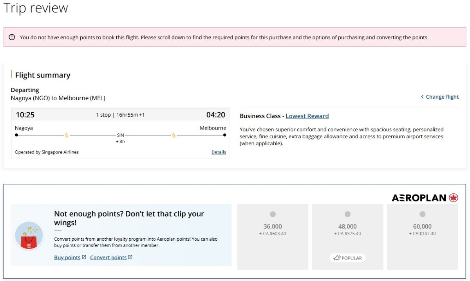Click external-link icon beside Convert points
The width and height of the screenshot is (470, 281).
click(130, 257)
